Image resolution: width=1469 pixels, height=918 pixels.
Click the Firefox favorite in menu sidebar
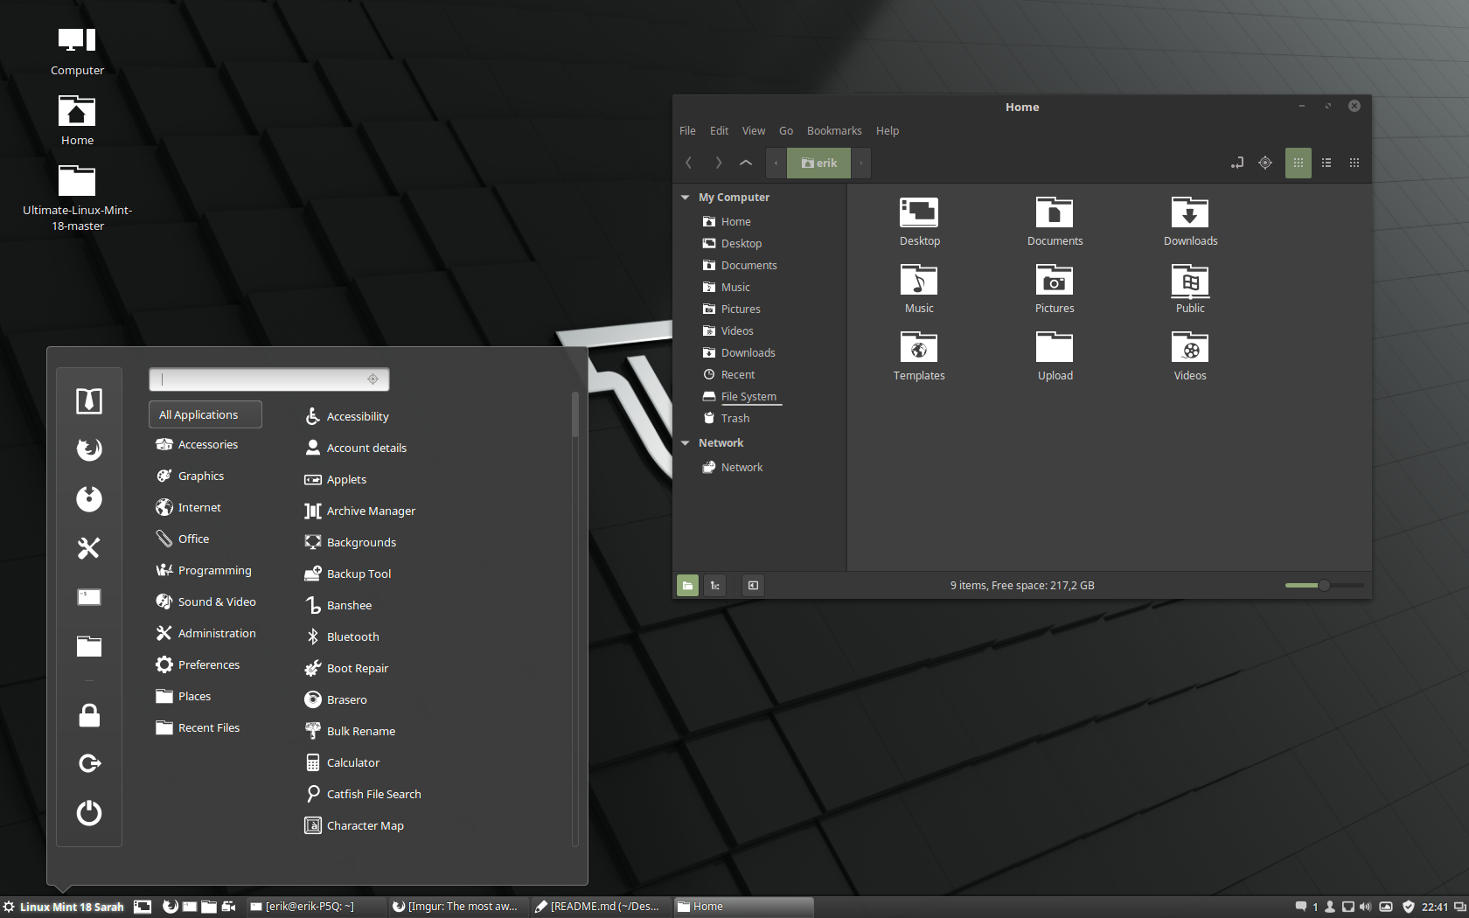(x=89, y=449)
